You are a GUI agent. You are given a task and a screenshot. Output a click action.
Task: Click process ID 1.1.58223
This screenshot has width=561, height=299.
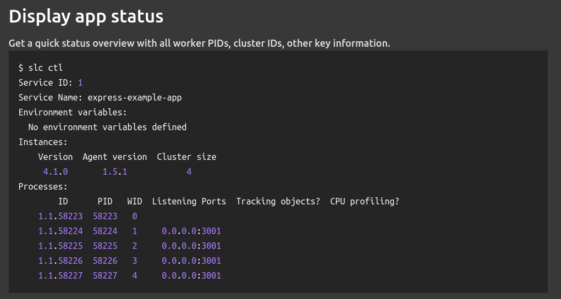pyautogui.click(x=61, y=216)
